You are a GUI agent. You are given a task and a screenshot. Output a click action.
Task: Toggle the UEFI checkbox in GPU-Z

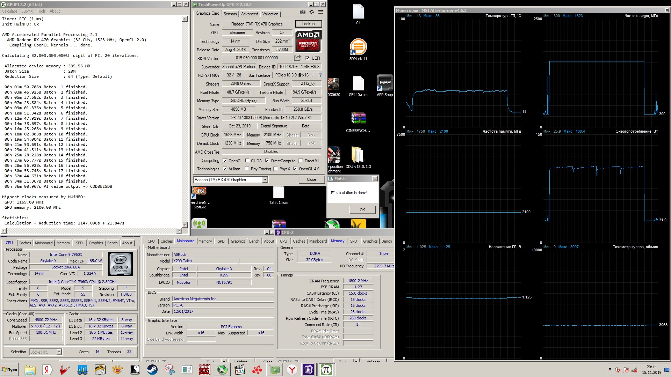(308, 58)
